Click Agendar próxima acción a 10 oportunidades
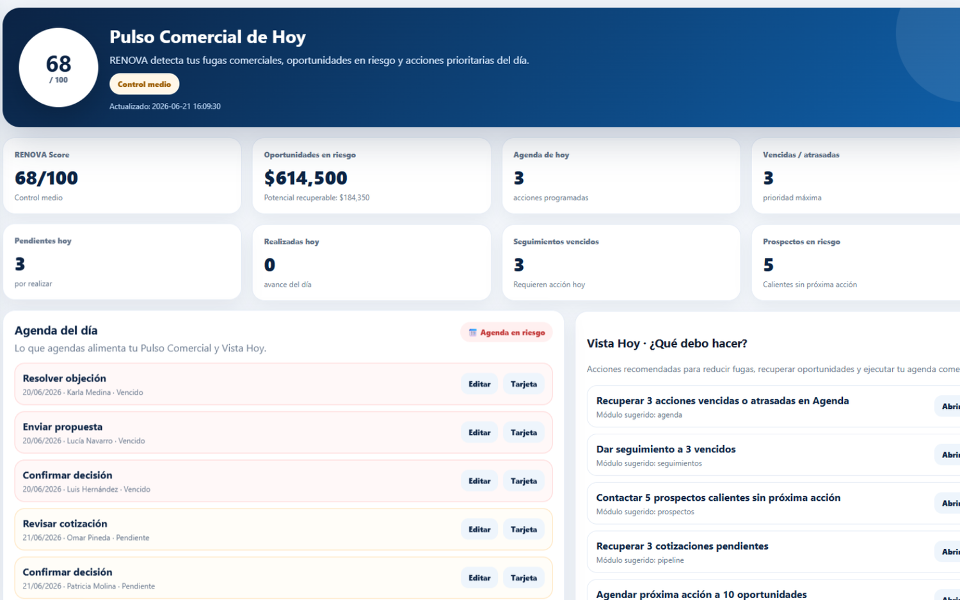Viewport: 960px width, 600px height. click(701, 594)
